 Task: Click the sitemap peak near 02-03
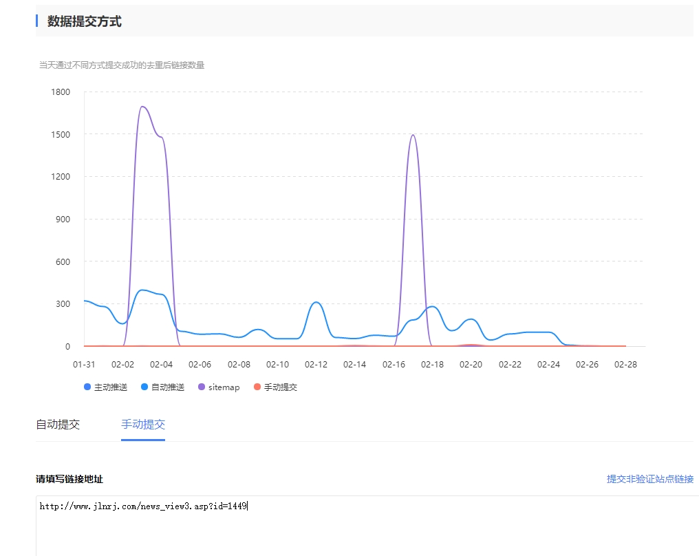coord(142,107)
